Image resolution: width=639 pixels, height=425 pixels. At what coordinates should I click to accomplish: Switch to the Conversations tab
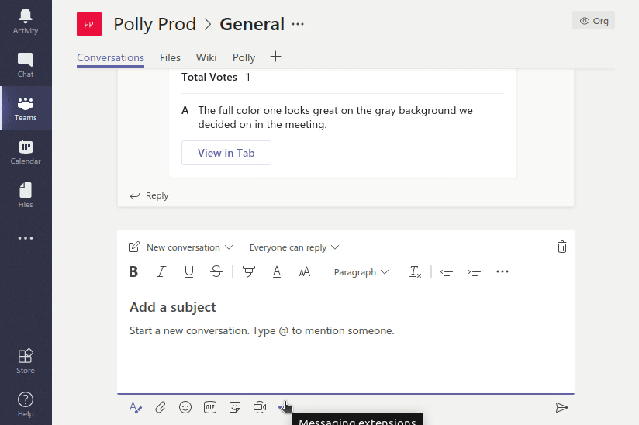[110, 58]
